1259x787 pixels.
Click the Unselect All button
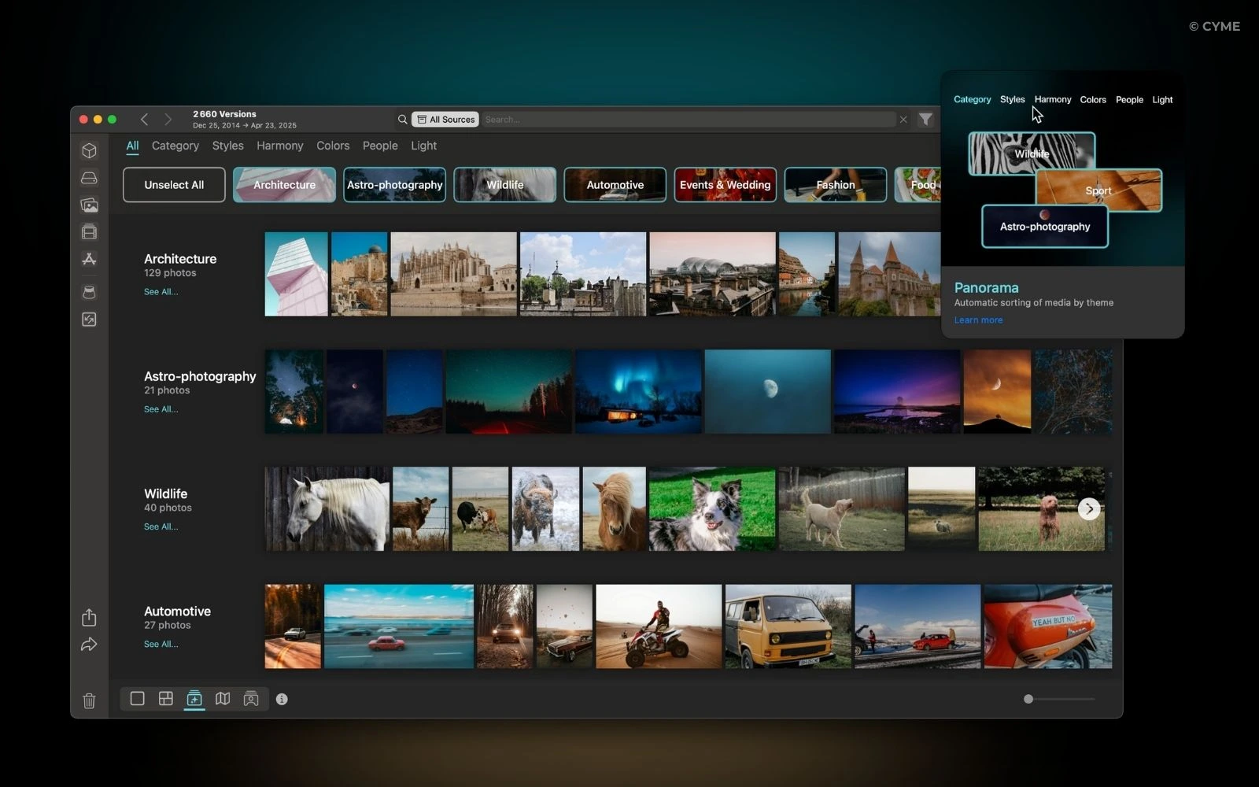pos(173,184)
